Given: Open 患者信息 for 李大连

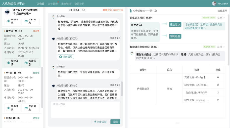Looking at the screenshot, I should click(x=30, y=62).
